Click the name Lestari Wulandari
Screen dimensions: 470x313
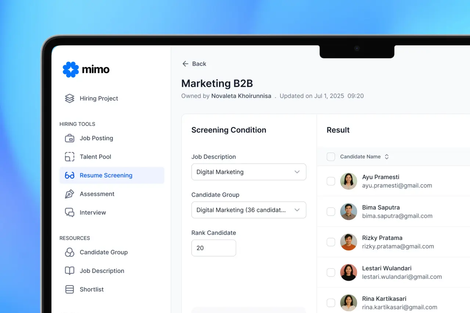[x=387, y=269]
